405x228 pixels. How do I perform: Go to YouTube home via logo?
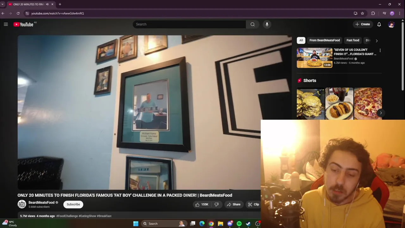click(x=23, y=24)
